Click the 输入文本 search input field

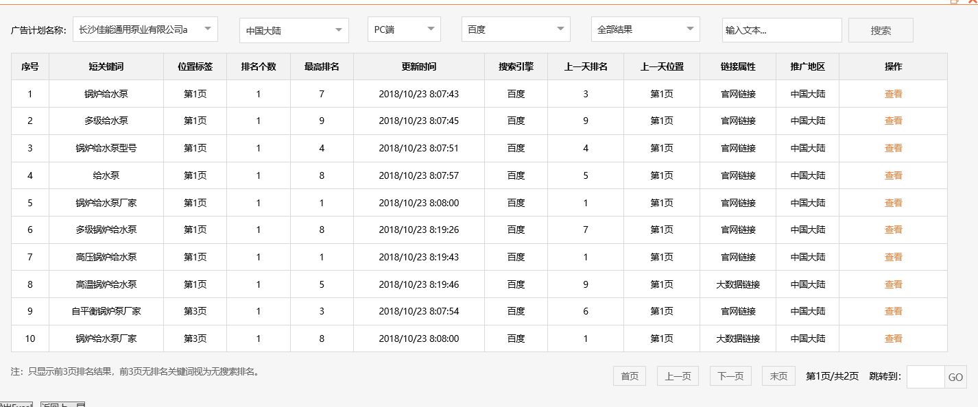click(x=782, y=30)
